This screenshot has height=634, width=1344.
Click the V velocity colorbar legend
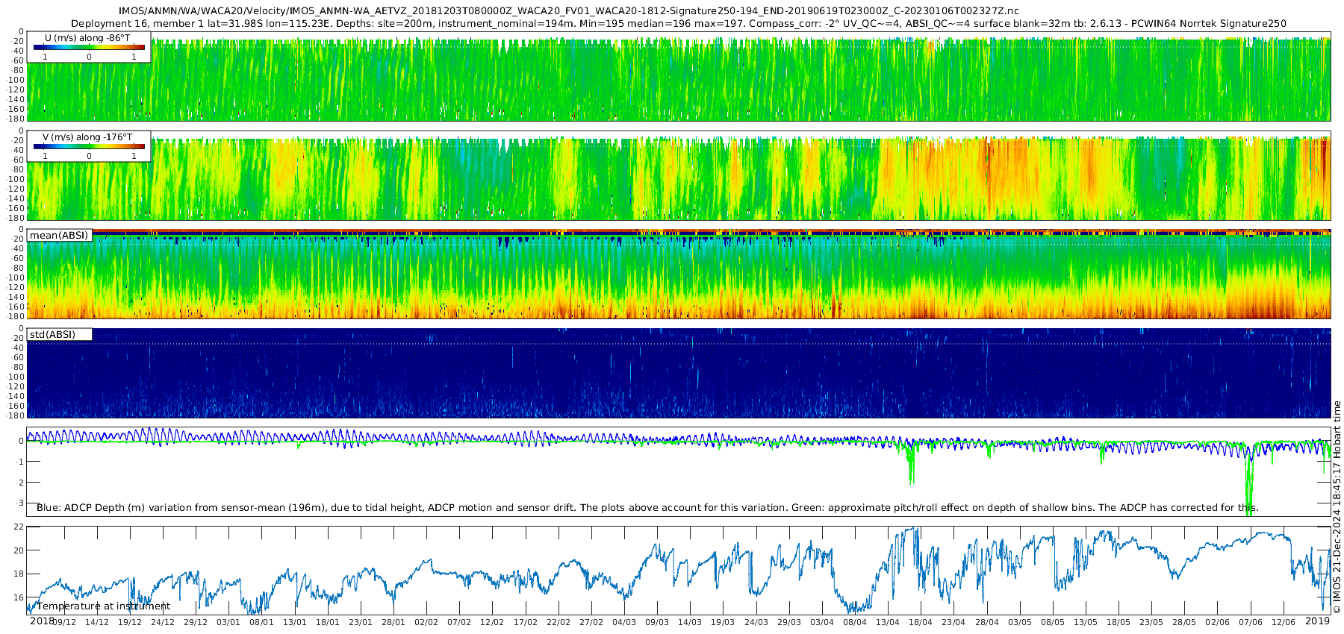click(89, 147)
